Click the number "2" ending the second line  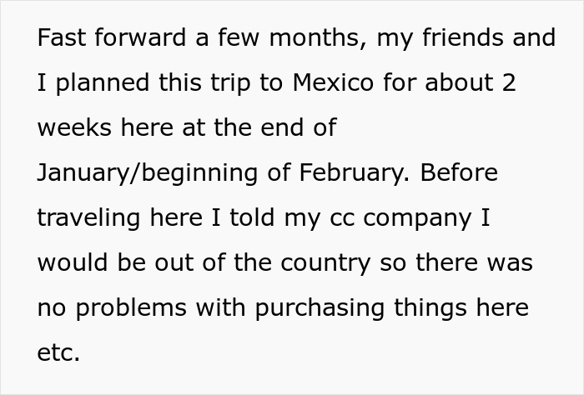point(508,83)
